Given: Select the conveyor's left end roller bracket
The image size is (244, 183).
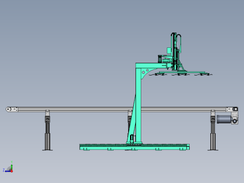Looking at the screenshot, I should pyautogui.click(x=12, y=109).
